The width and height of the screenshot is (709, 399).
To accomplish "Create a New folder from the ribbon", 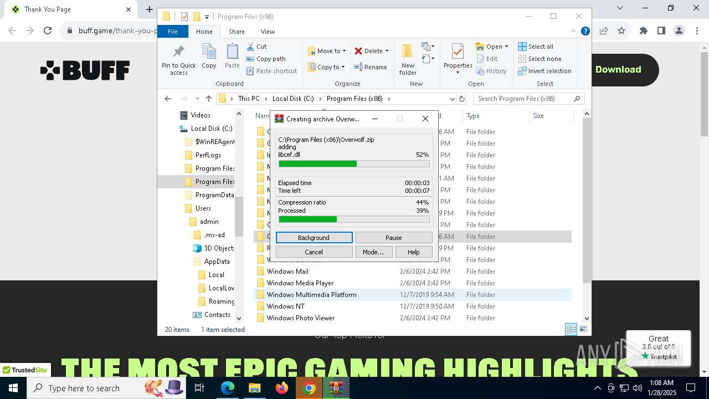I will [408, 59].
